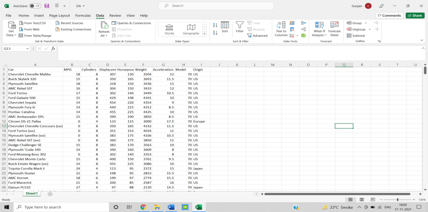Viewport: 428px width, 212px height.
Task: Open the Insert Function fx button
Action: coord(53,49)
